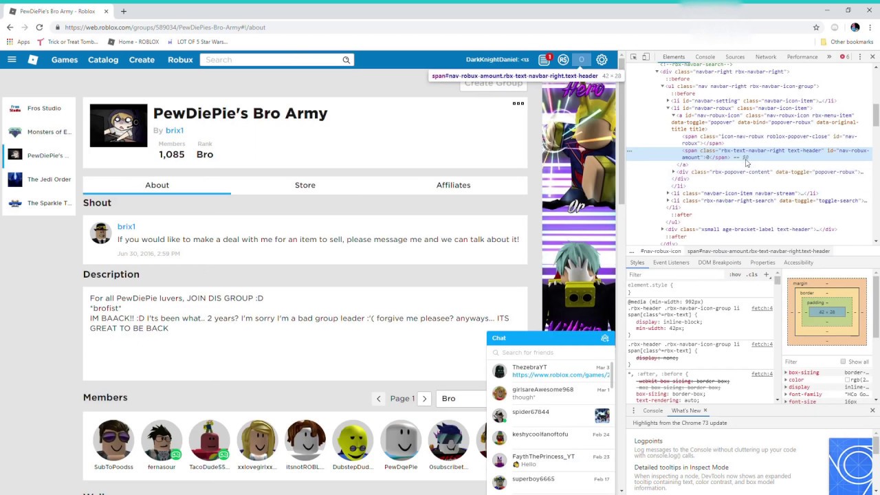The width and height of the screenshot is (880, 495).
Task: Click the search magnifier icon
Action: click(346, 60)
